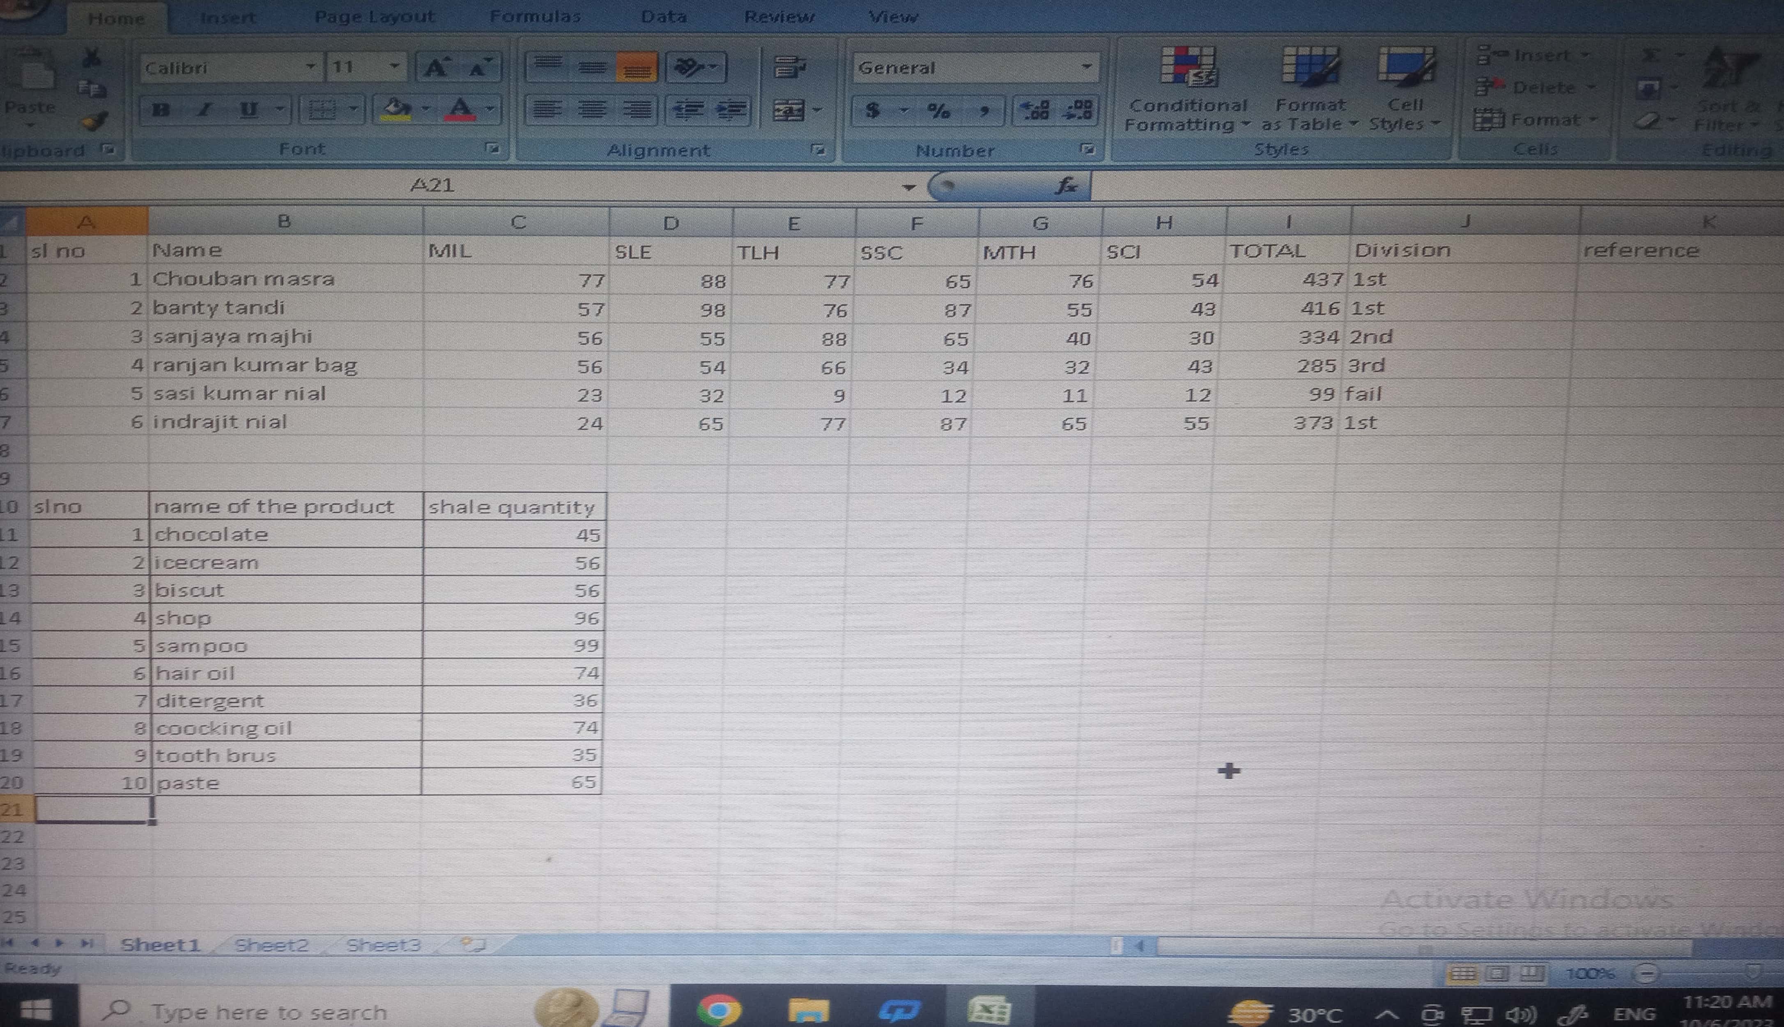
Task: Open the Sheet2 worksheet tab
Action: [x=271, y=944]
